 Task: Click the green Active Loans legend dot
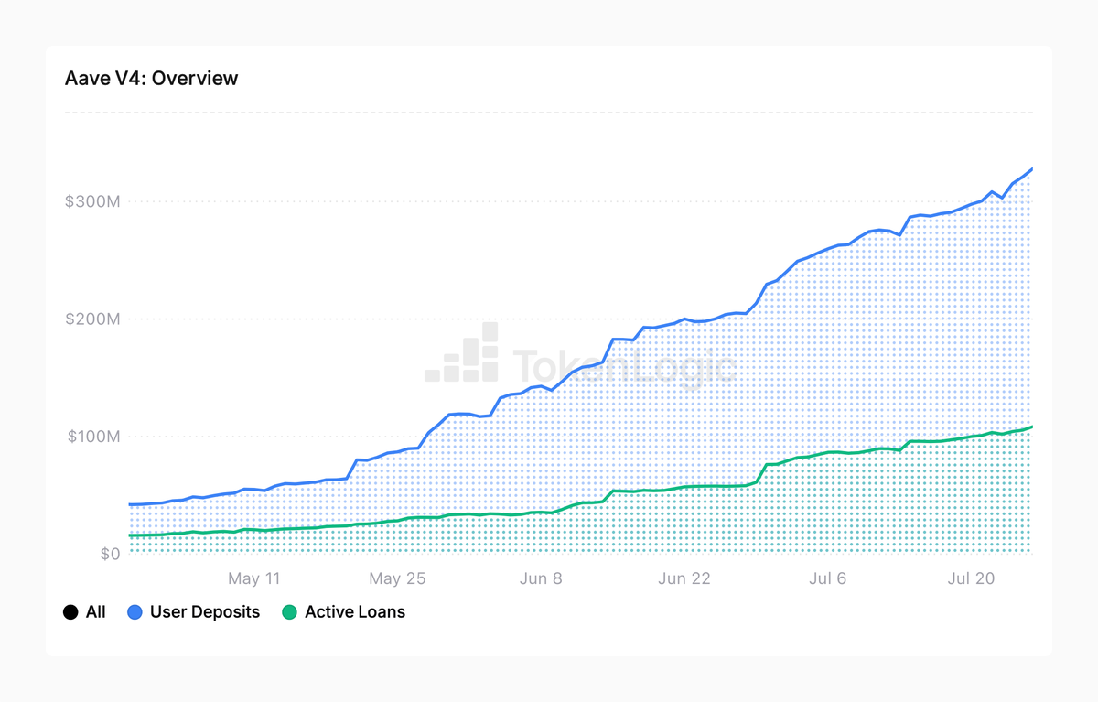[x=289, y=612]
